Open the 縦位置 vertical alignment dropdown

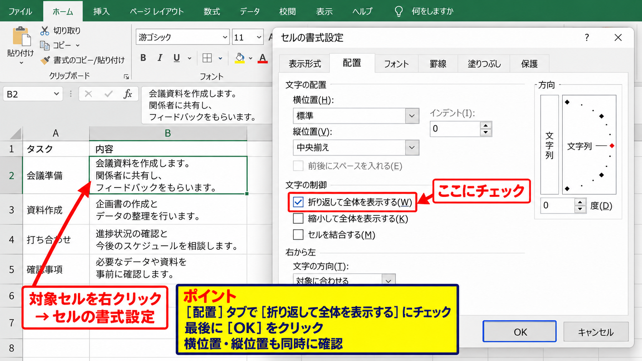[x=412, y=148]
